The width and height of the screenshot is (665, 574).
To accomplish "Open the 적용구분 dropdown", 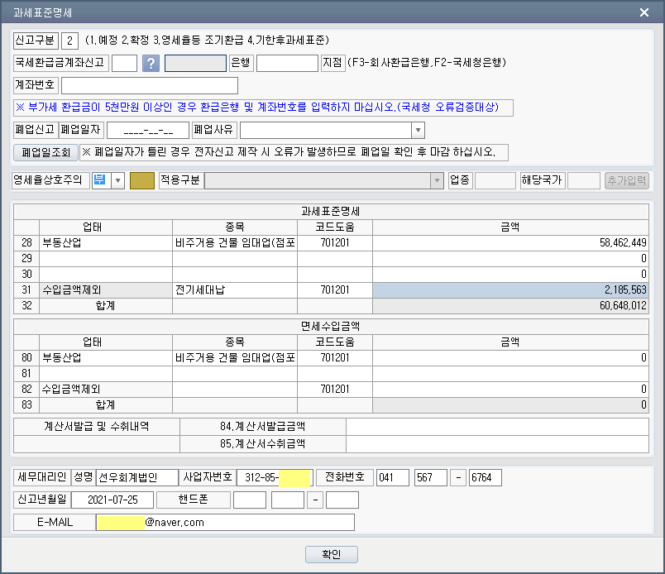I will tap(436, 181).
